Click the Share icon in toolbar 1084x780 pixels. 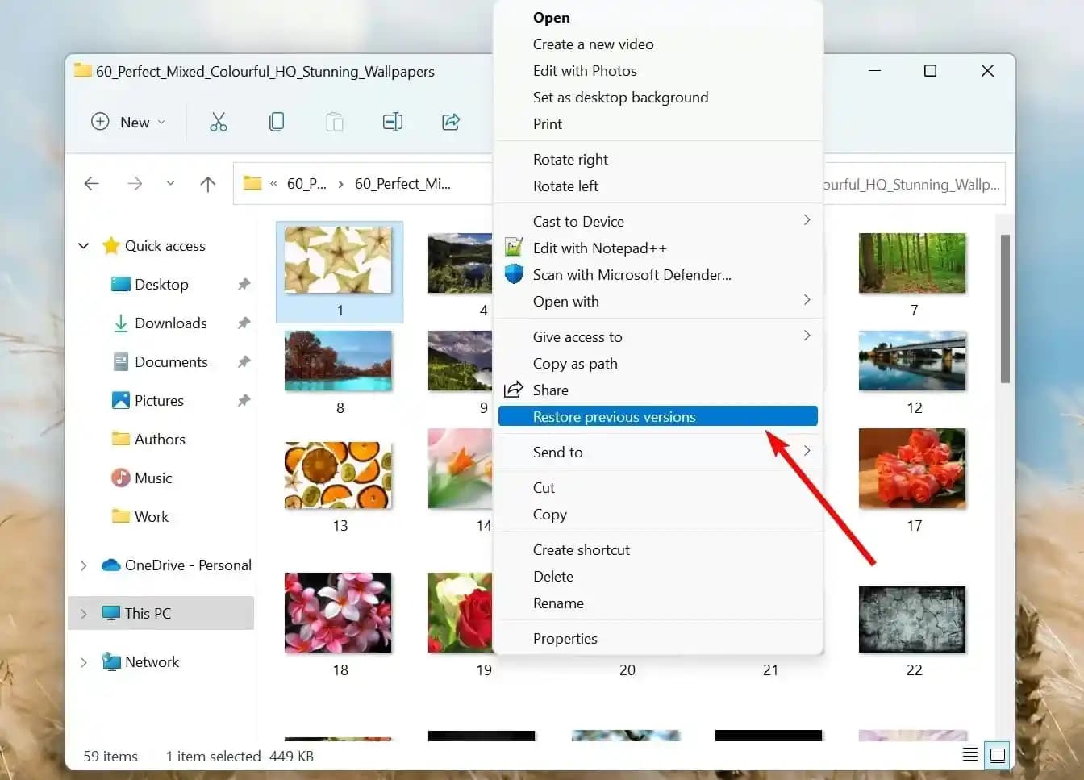click(451, 122)
